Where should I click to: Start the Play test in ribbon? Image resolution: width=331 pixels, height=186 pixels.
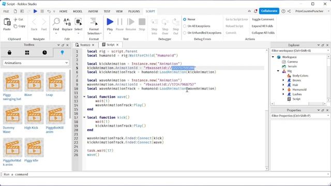point(110,22)
